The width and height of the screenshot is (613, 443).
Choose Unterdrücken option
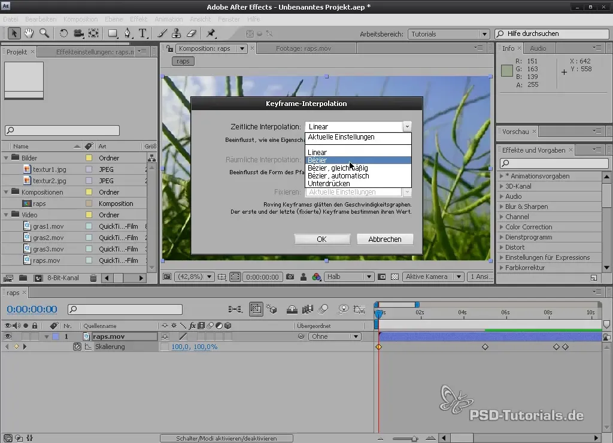coord(358,184)
